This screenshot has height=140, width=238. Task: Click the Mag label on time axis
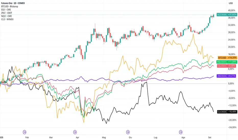point(104,137)
